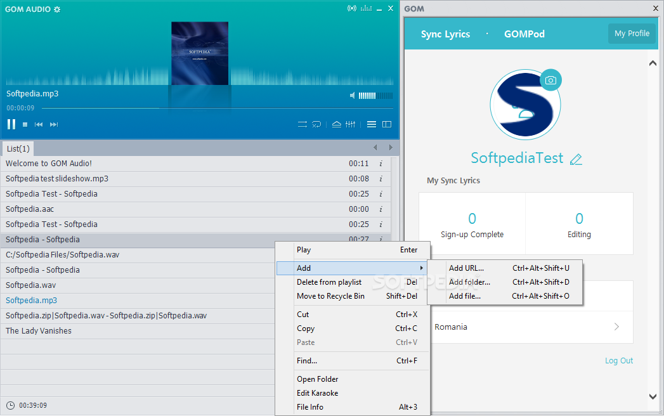Expand the Add submenu arrow

pos(421,268)
